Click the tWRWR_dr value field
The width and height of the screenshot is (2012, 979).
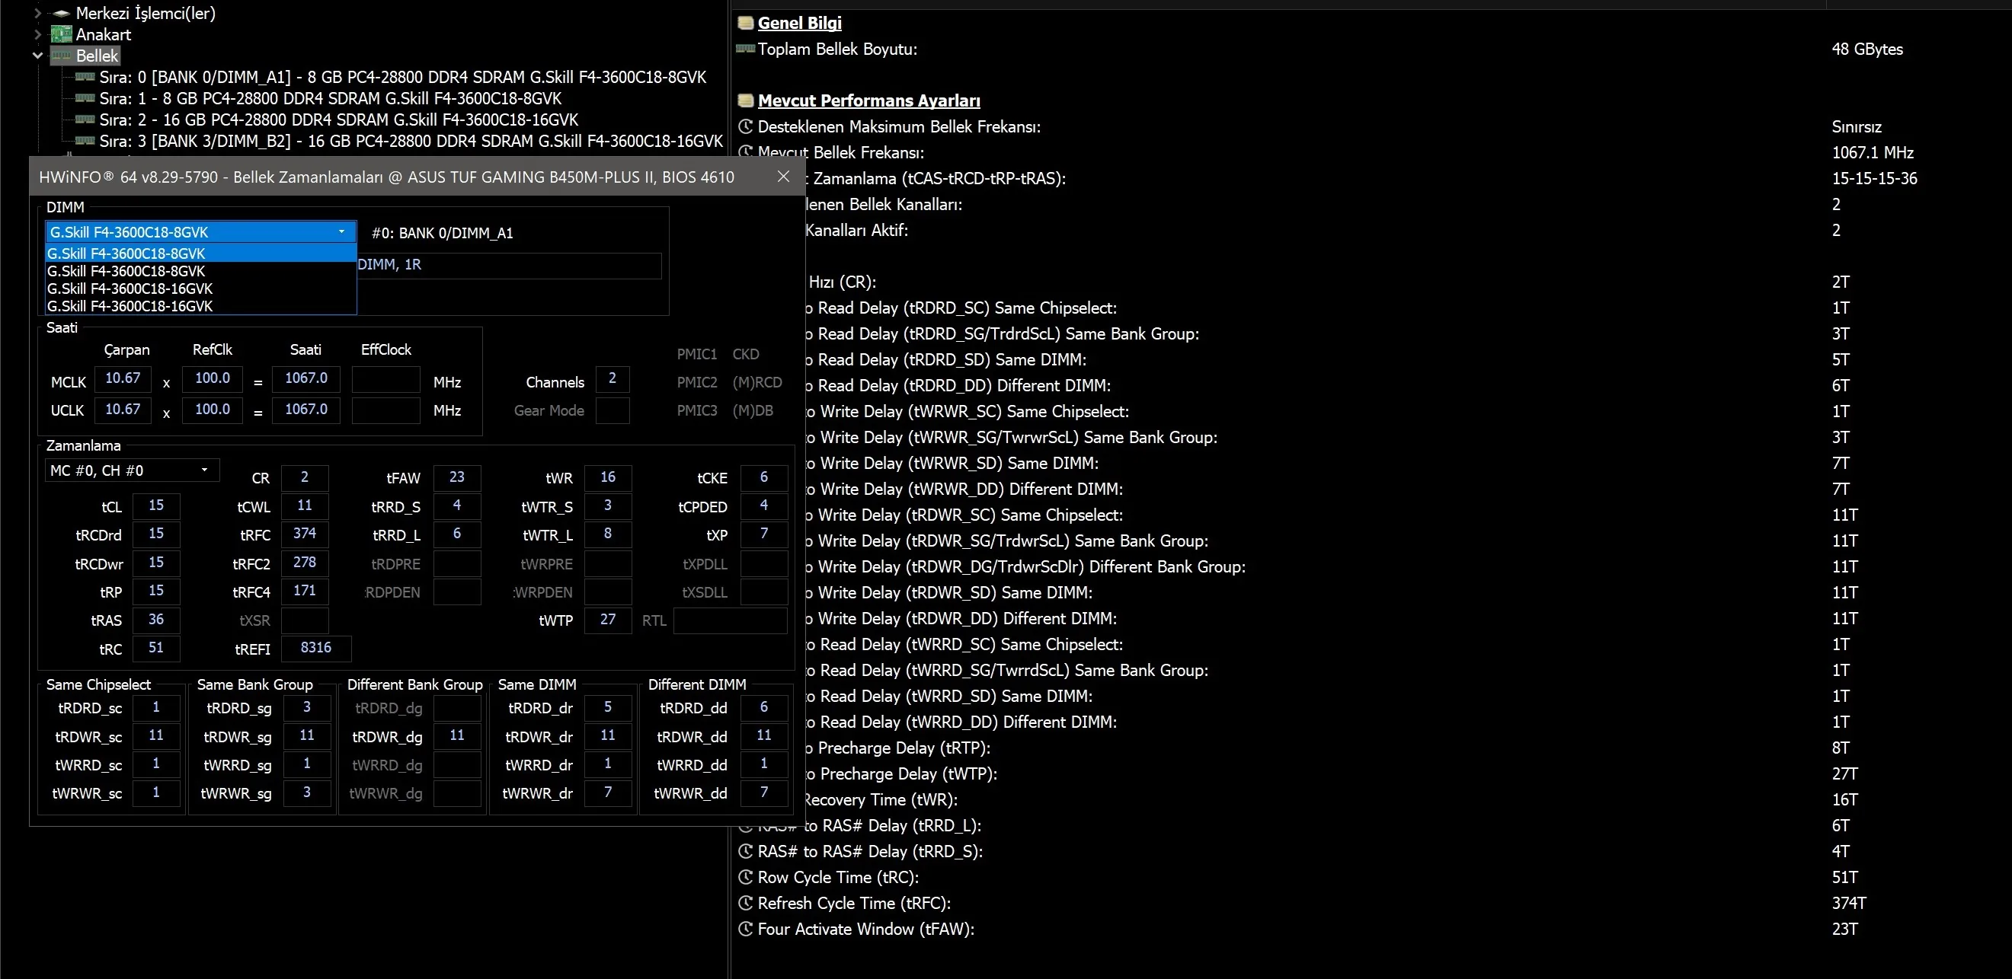pyautogui.click(x=608, y=792)
